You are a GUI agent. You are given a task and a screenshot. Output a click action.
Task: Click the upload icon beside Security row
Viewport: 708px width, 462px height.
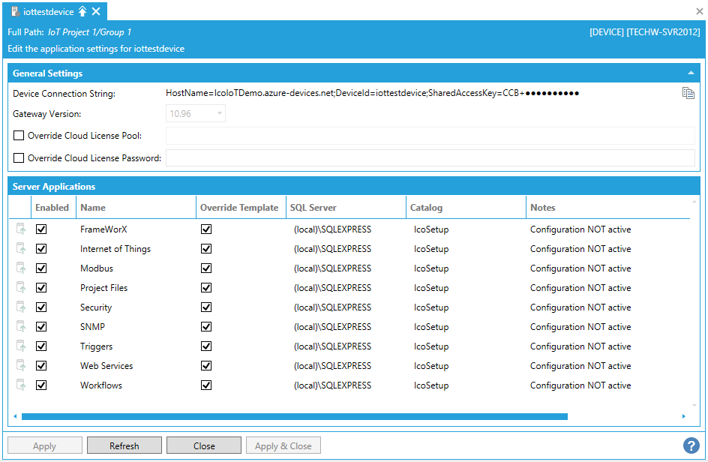(21, 307)
